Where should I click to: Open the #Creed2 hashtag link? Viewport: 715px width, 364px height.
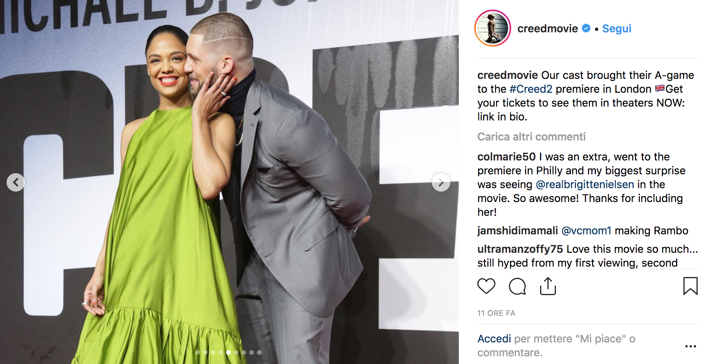pyautogui.click(x=531, y=89)
